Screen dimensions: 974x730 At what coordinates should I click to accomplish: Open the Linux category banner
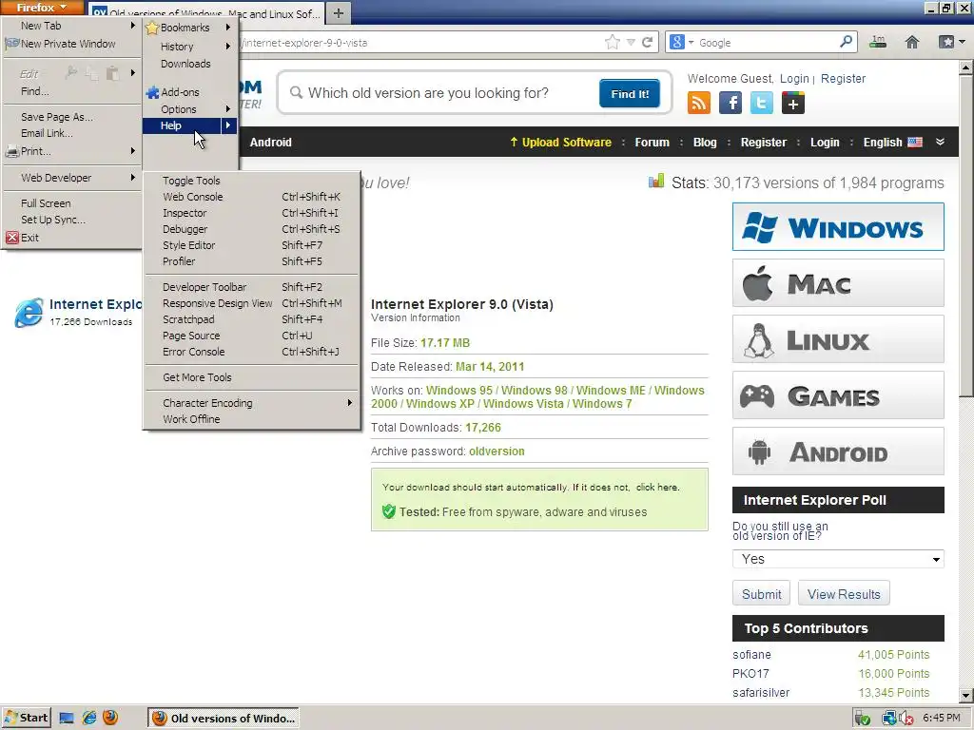click(x=838, y=339)
